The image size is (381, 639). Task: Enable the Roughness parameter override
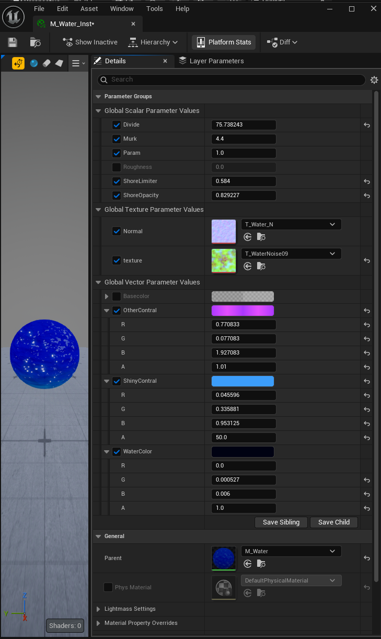(x=117, y=167)
